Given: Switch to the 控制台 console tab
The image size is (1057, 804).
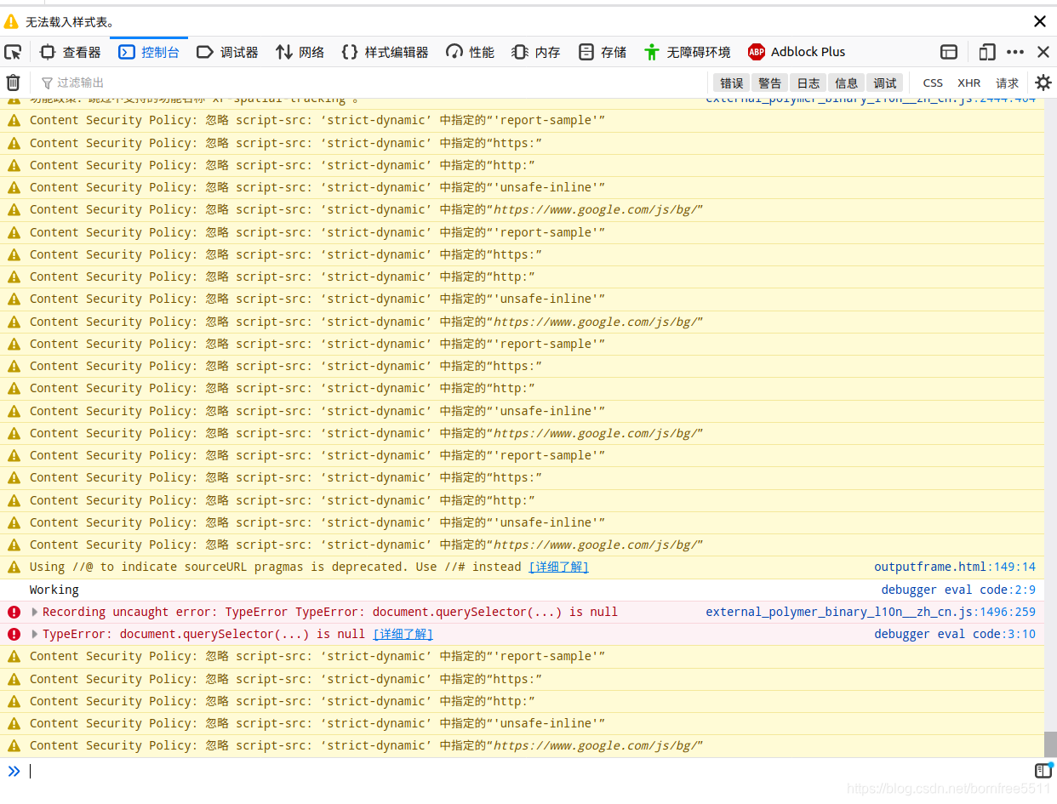Looking at the screenshot, I should [150, 52].
